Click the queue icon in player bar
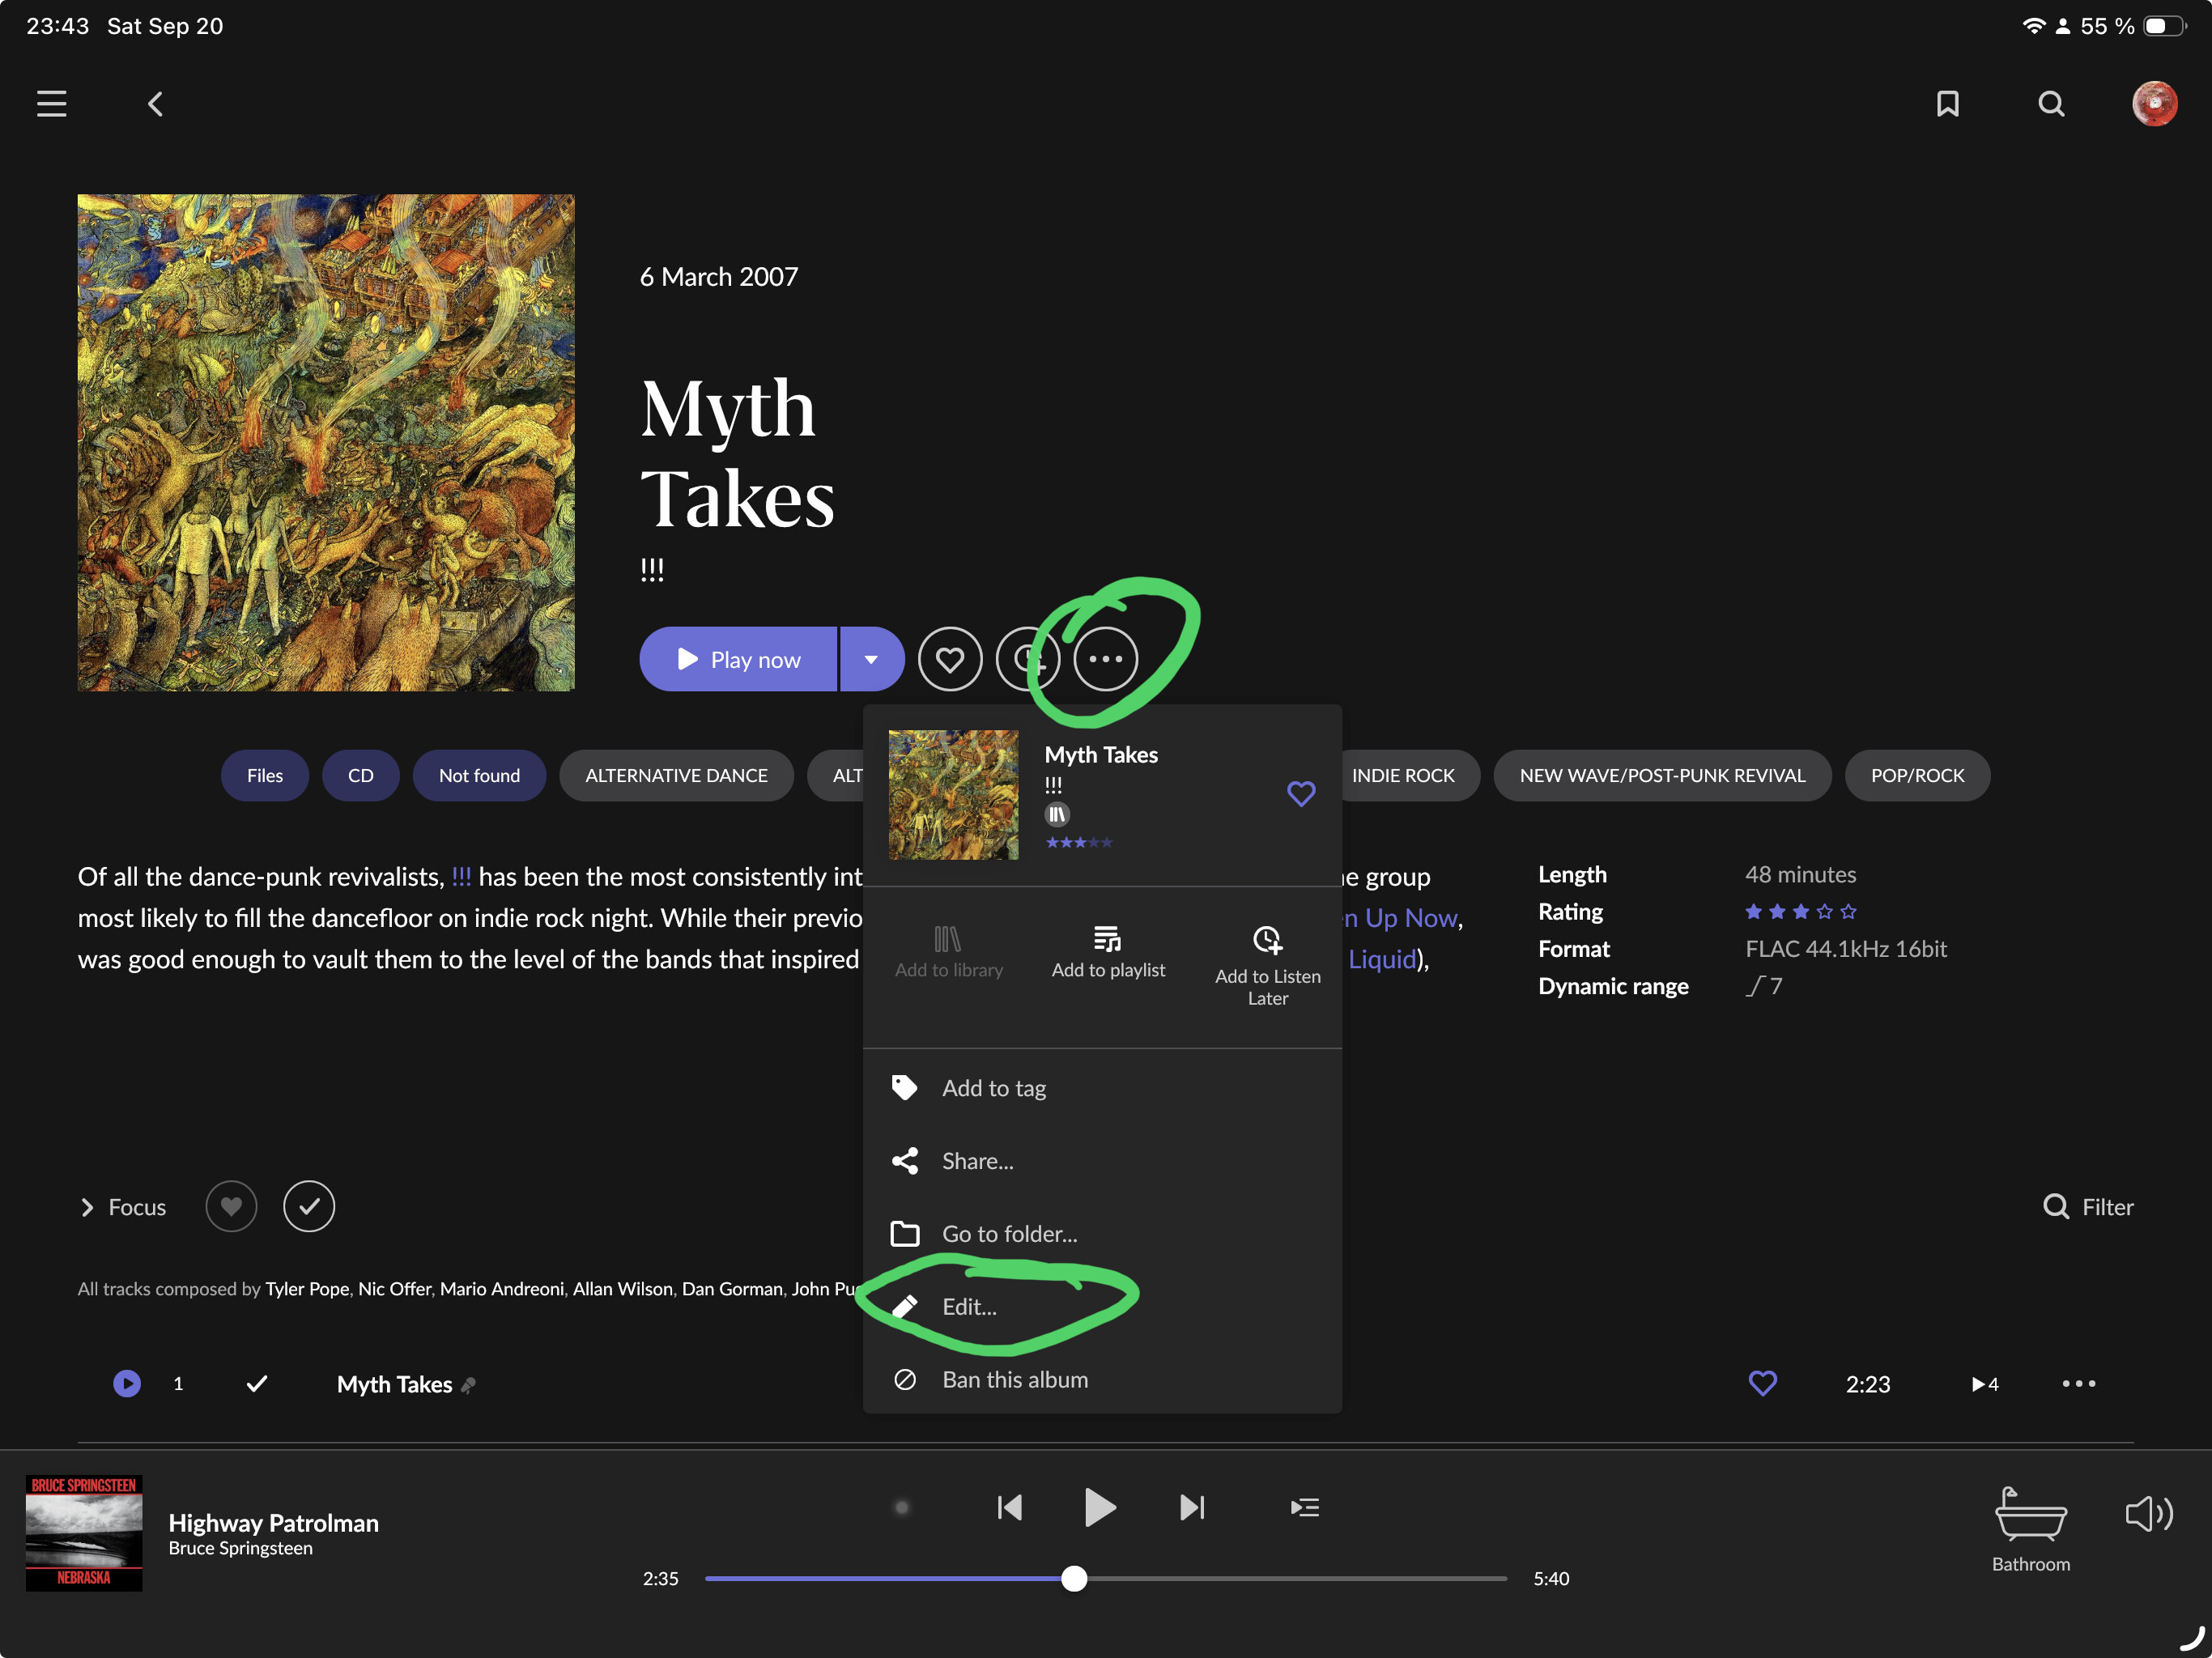2212x1658 pixels. point(1304,1507)
